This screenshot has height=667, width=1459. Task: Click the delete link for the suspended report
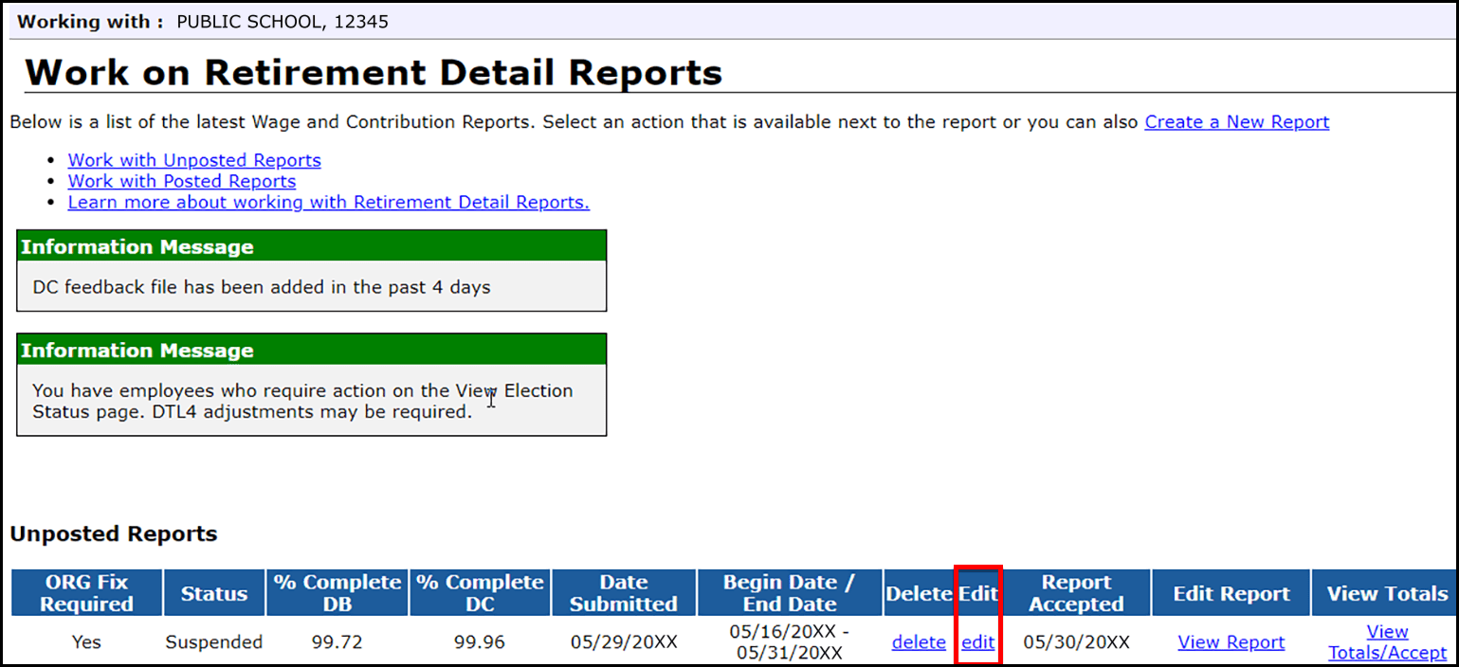(x=918, y=641)
